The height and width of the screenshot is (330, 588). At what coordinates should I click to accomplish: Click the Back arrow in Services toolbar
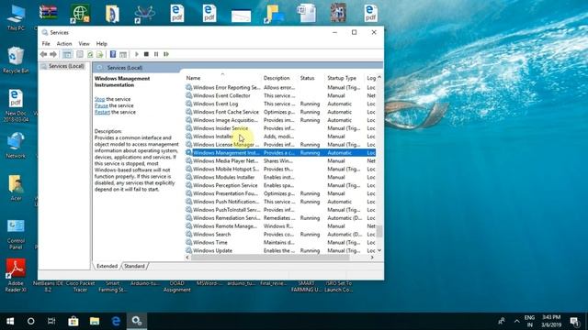pos(43,54)
